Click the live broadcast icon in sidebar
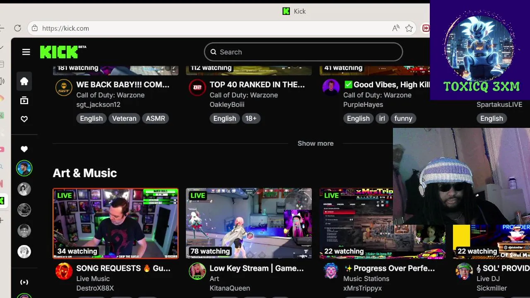This screenshot has height=298, width=530. [x=24, y=282]
